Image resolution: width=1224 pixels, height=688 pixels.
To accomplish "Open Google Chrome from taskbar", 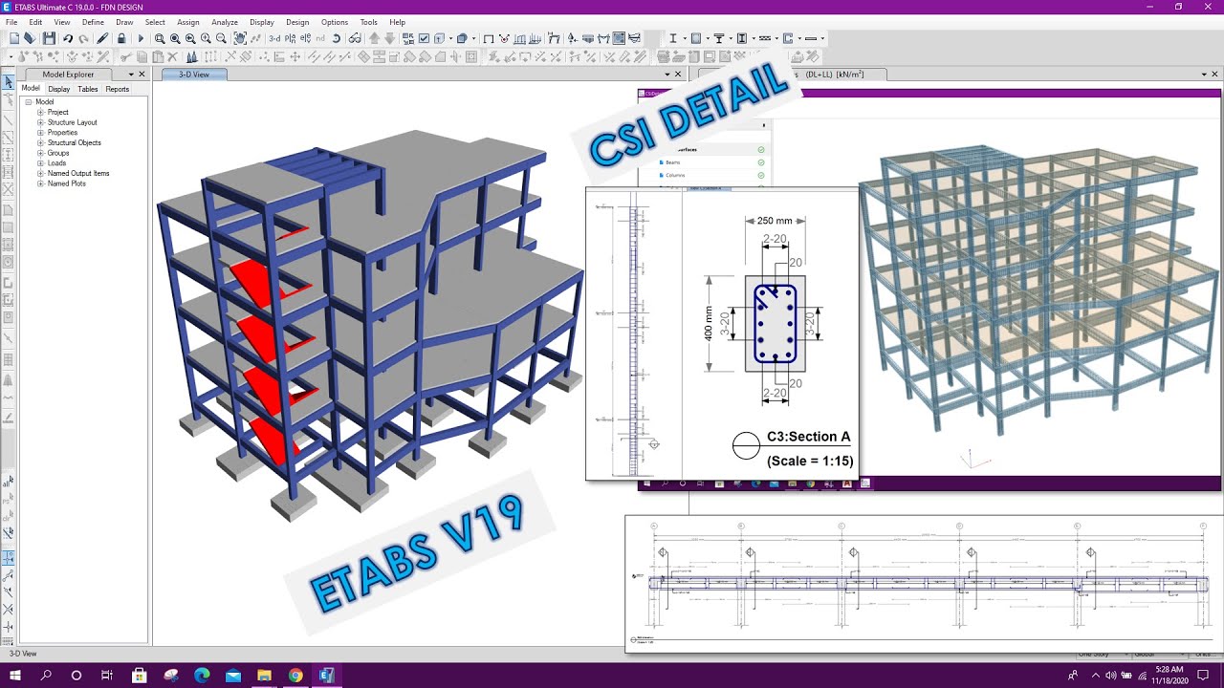I will point(295,676).
